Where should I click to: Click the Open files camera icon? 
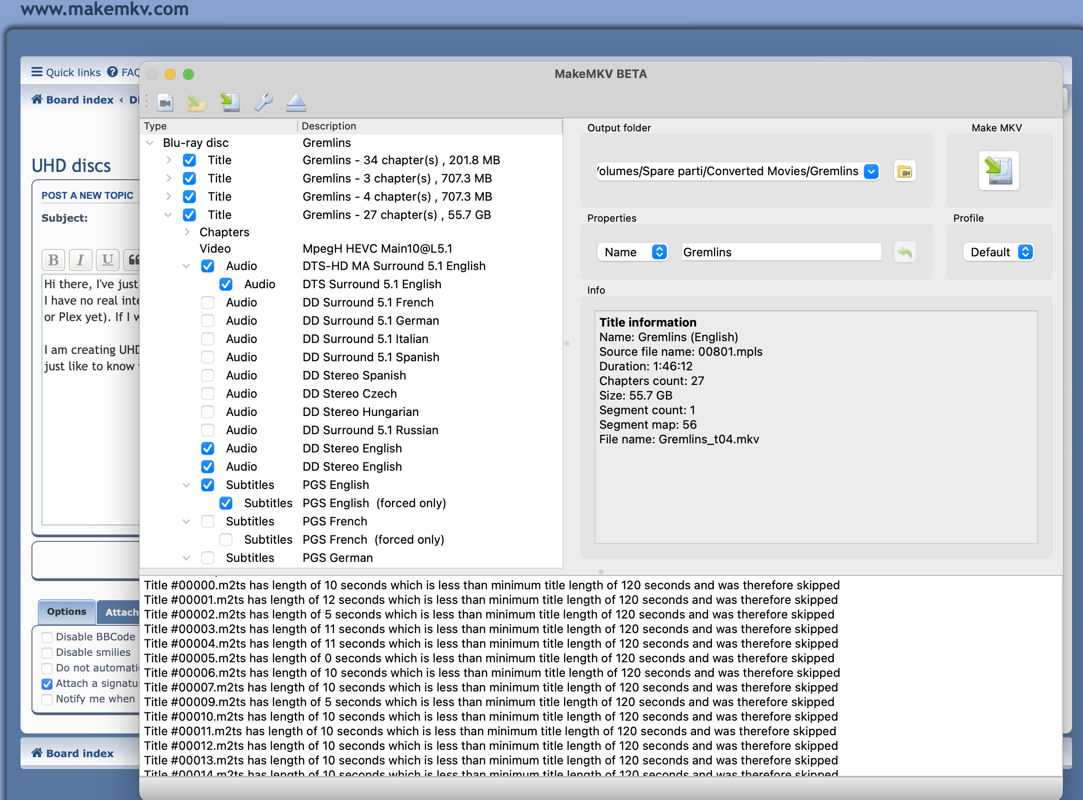pyautogui.click(x=165, y=102)
